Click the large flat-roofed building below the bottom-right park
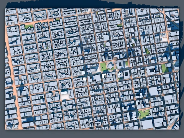The height and width of the screenshot is (138, 184). pos(147,124)
